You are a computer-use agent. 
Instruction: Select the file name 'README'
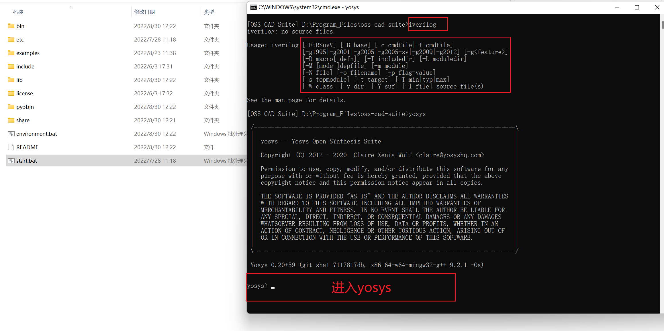pyautogui.click(x=27, y=147)
